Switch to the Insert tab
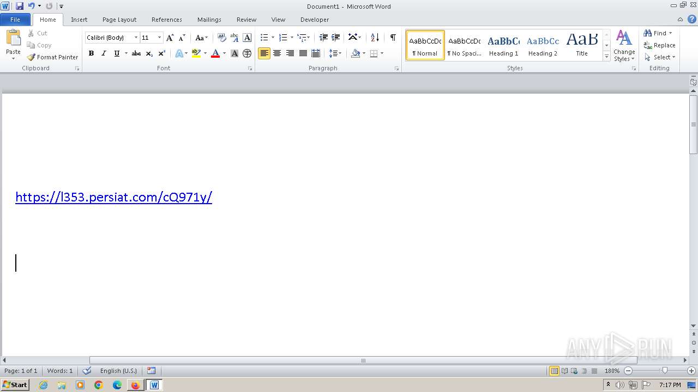The image size is (698, 392). click(x=79, y=20)
